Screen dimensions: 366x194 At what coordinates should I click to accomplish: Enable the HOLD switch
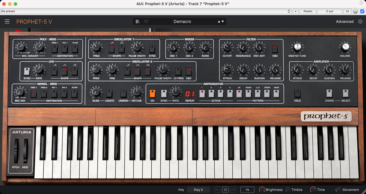297,94
